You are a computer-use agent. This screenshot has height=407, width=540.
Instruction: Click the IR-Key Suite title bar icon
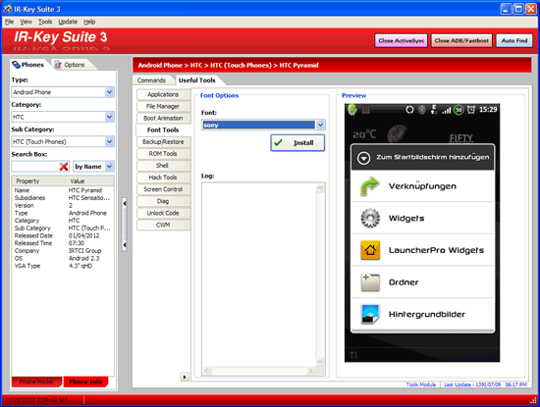pos(7,9)
